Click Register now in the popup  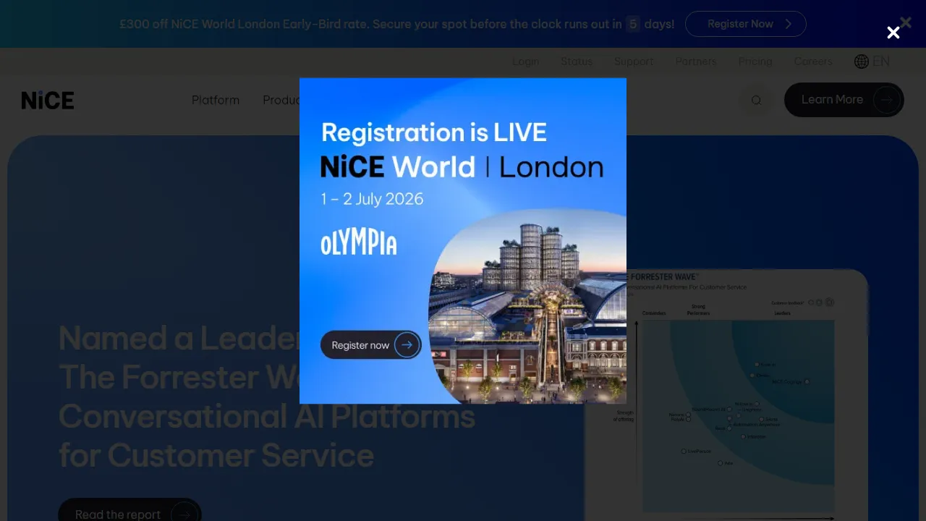370,345
